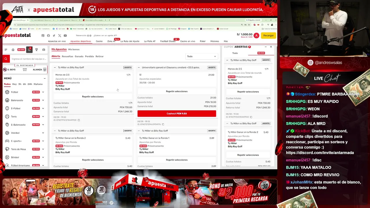The image size is (370, 208).
Task: Expand the Fútbol category
Action: (43, 92)
